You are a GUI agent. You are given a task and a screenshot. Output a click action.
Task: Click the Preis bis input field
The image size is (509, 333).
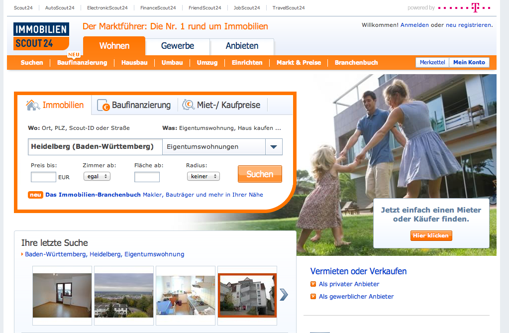coord(43,177)
